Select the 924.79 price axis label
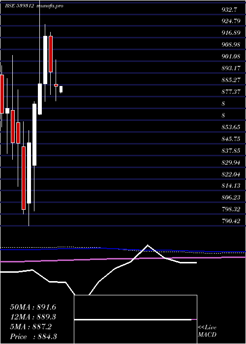 pos(231,22)
